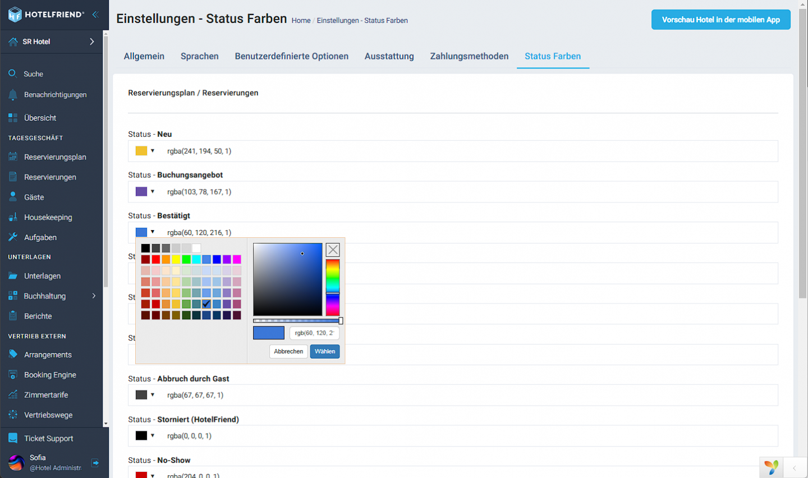Screen dimensions: 808x478
Task: Click the HotelFriend logo icon
Action: [15, 15]
